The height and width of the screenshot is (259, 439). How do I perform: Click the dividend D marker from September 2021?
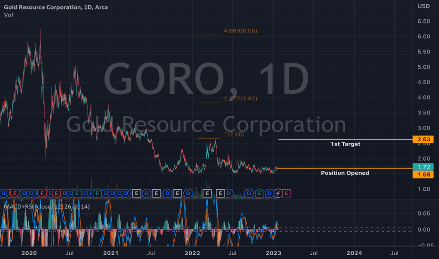[167, 193]
